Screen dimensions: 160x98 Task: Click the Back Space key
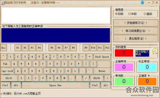tap(102, 57)
